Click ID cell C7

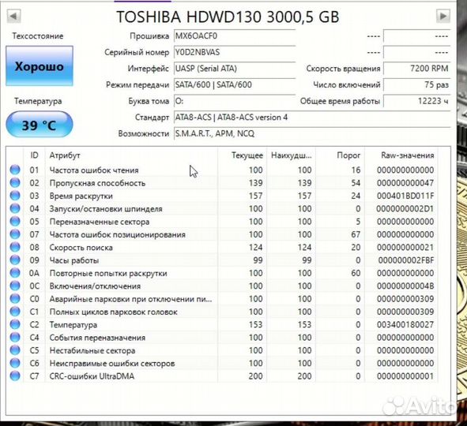(x=34, y=376)
